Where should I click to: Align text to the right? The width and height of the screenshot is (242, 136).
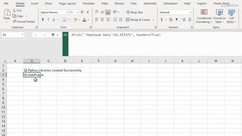pyautogui.click(x=108, y=20)
